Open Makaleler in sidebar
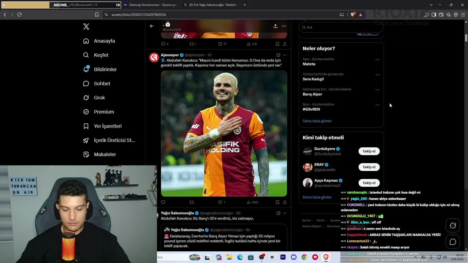 pyautogui.click(x=99, y=155)
